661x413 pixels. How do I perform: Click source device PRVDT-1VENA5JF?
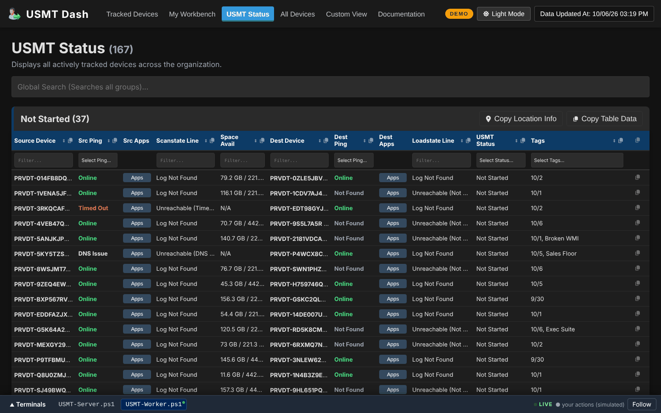click(43, 193)
